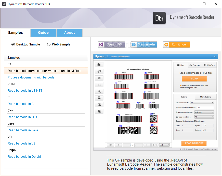
Task: Select the Desktop Sample radio button
Action: [13, 44]
